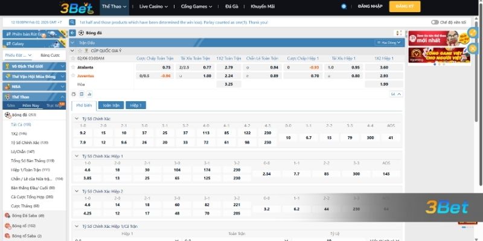This screenshot has height=241, width=483.
Task: Open the Cổng Games menu dropdown
Action: pyautogui.click(x=197, y=7)
